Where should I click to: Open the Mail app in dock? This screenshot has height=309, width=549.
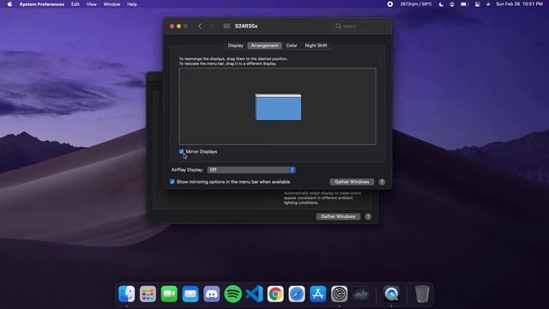point(190,294)
